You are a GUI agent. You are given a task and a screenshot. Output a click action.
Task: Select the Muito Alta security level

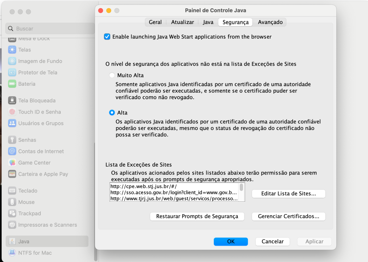[112, 75]
